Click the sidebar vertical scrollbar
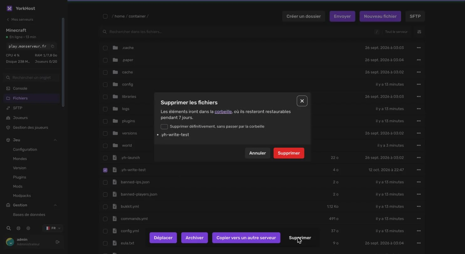This screenshot has height=254, width=465. [x=63, y=62]
